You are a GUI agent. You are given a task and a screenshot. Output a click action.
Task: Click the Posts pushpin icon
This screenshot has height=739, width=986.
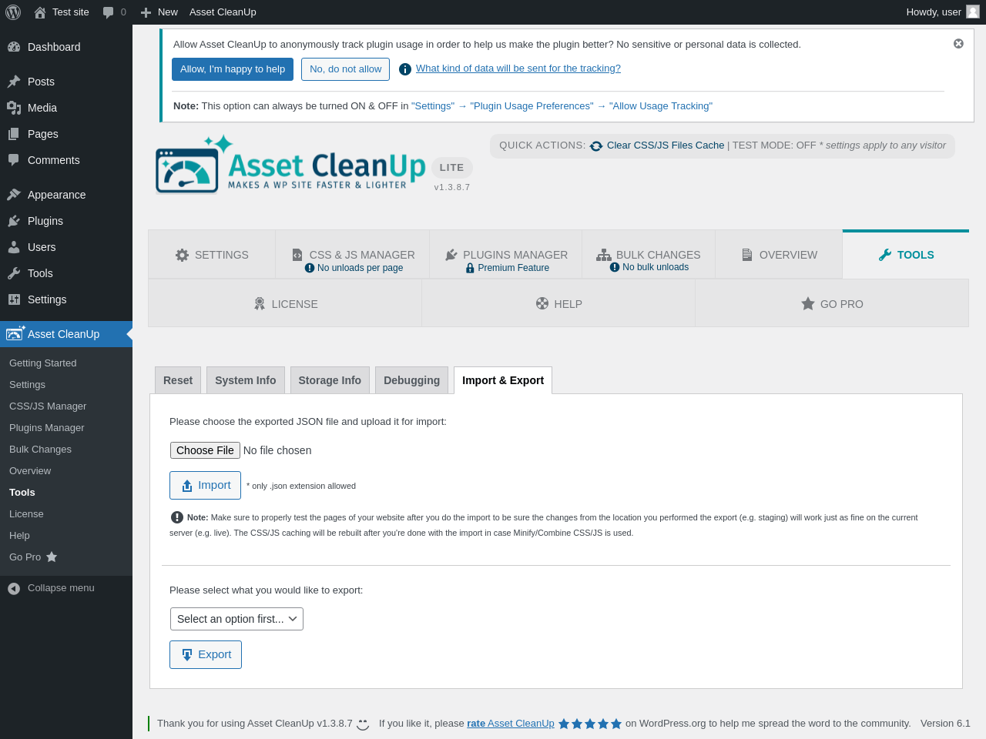[x=14, y=82]
